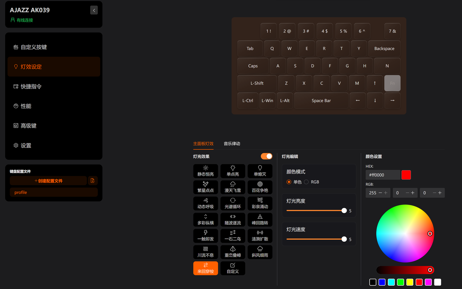Viewport: 462px width, 289px height.
Task: Collapse the sidebar with the chevron button
Action: pyautogui.click(x=94, y=10)
